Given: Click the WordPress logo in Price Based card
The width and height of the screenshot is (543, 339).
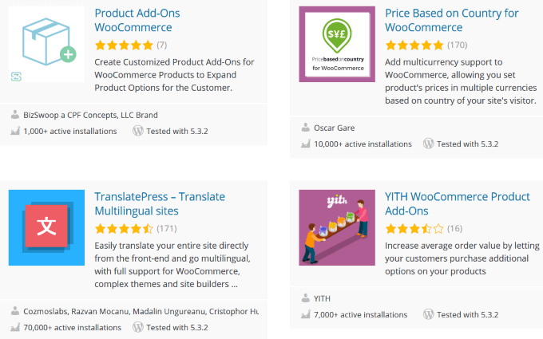Looking at the screenshot, I should [429, 144].
